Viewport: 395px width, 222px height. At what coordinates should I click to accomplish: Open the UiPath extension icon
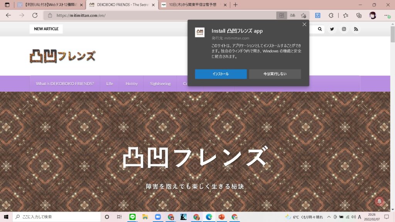click(318, 15)
